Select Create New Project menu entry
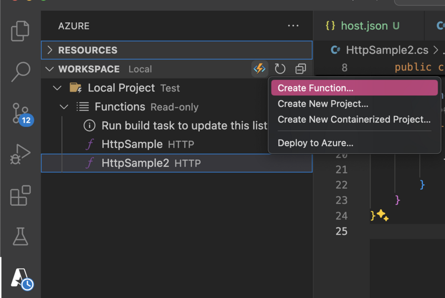 coord(323,104)
